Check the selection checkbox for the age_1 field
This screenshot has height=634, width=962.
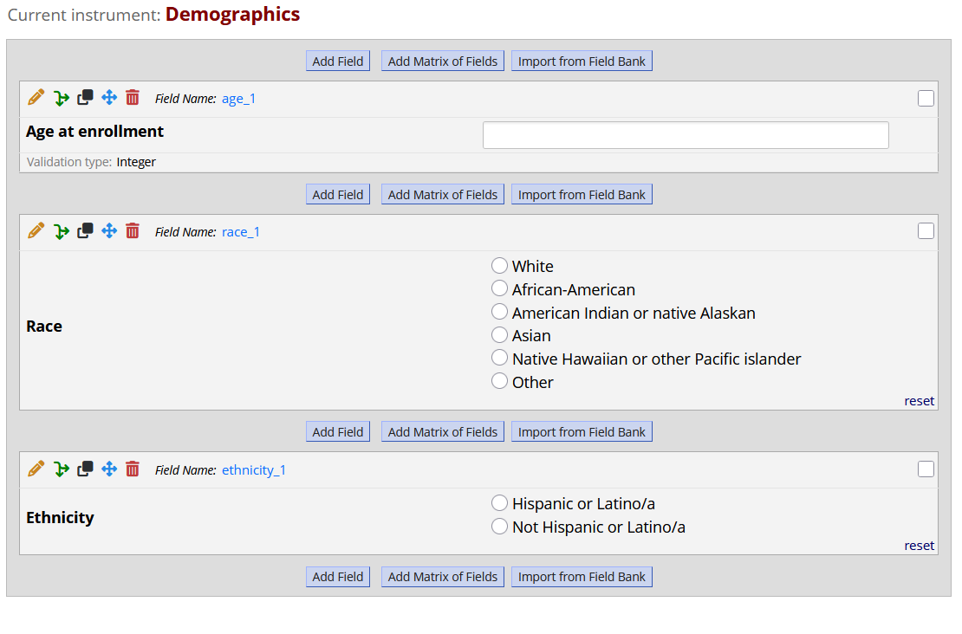(x=926, y=98)
